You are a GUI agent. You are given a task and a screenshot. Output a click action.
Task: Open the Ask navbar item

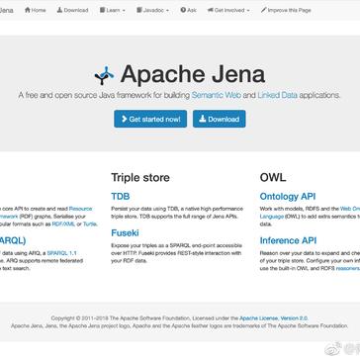(x=188, y=10)
